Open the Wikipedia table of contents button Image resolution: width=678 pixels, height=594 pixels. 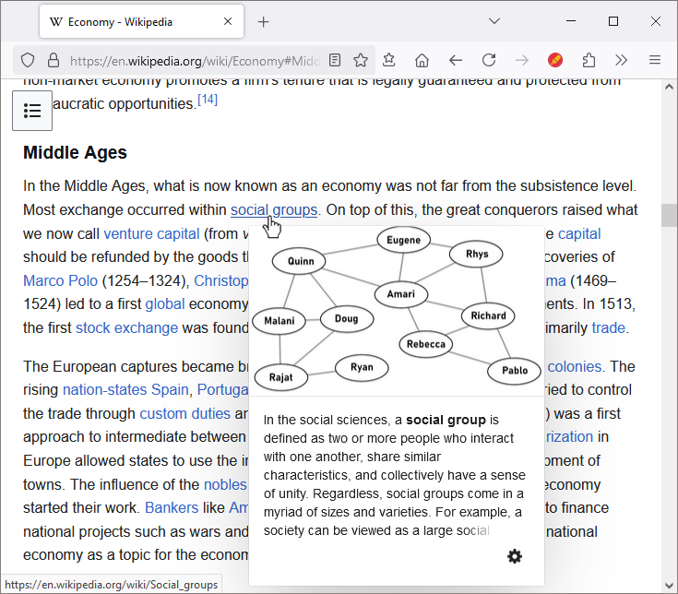tap(32, 111)
